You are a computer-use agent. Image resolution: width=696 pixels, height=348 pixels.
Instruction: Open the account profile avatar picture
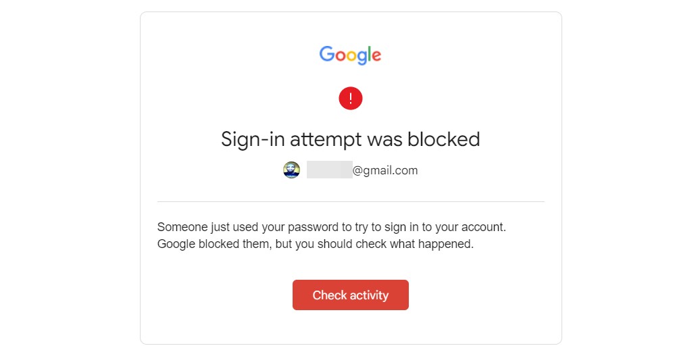pyautogui.click(x=292, y=170)
